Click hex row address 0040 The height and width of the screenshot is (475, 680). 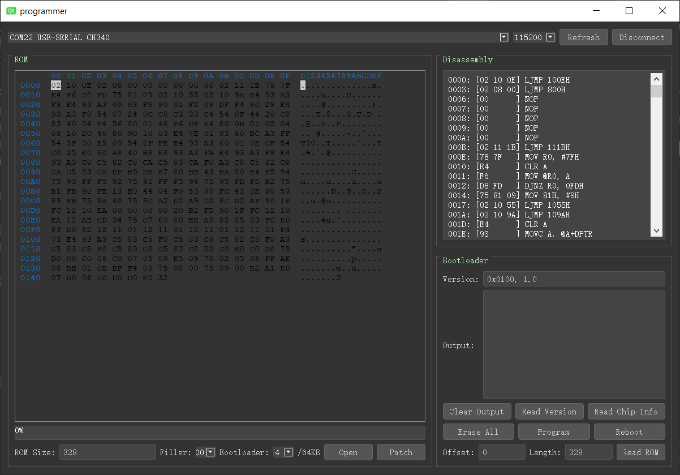[x=30, y=124]
